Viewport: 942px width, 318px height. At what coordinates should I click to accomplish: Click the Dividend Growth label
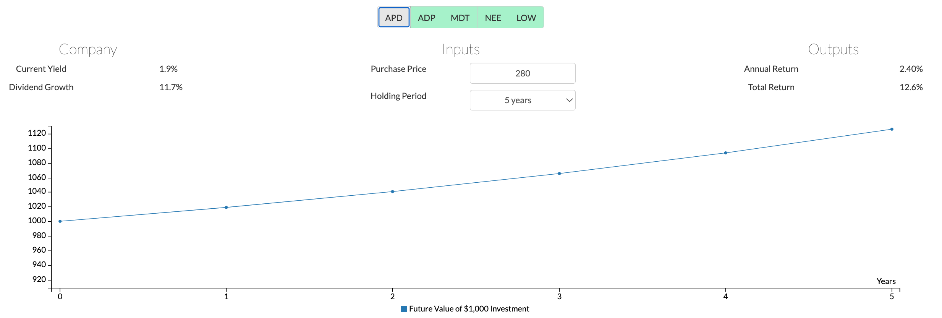[x=41, y=87]
